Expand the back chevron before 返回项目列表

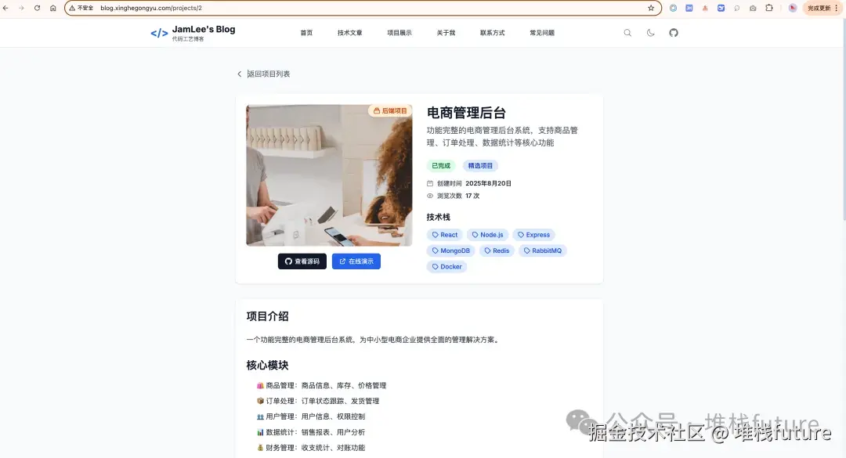(239, 73)
